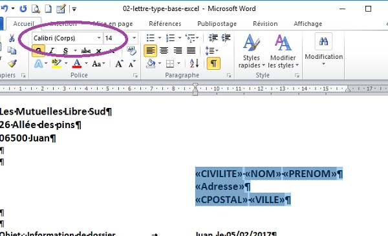388x236 pixels.
Task: Click the font size field showing 14
Action: click(117, 38)
